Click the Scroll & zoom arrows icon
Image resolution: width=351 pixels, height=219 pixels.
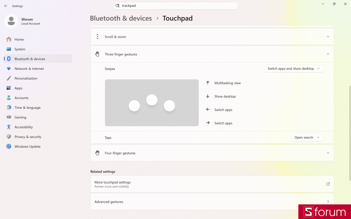[x=97, y=37]
